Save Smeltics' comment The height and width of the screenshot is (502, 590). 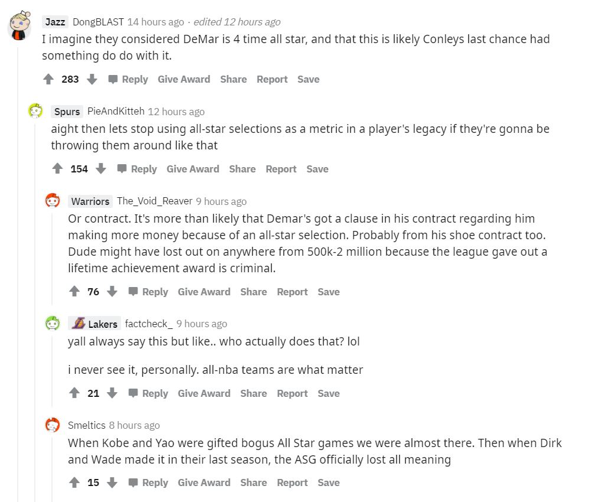328,483
